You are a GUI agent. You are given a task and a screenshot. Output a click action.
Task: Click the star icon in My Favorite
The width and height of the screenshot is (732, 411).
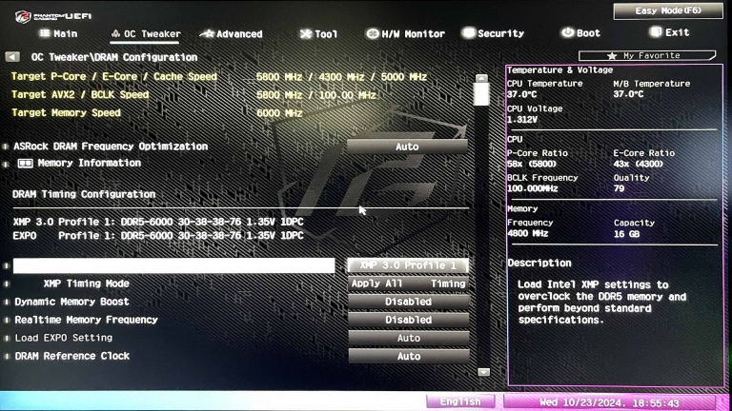pyautogui.click(x=612, y=56)
